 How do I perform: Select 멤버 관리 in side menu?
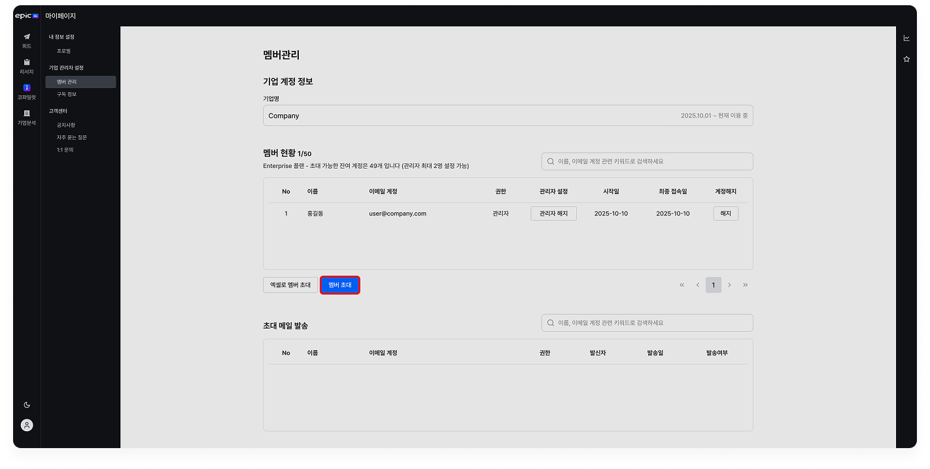click(80, 82)
